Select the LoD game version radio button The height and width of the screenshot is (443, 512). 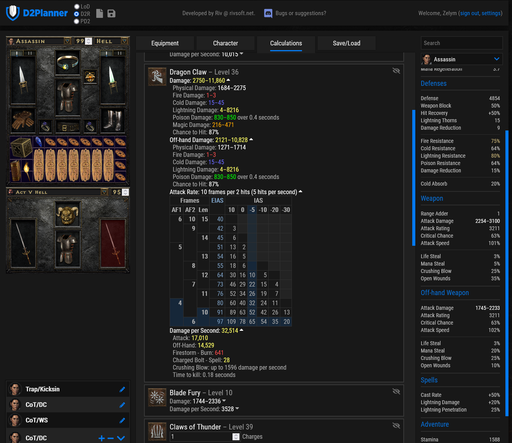(x=77, y=7)
